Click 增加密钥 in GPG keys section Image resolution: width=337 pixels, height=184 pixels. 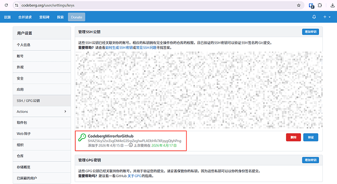[x=310, y=160]
